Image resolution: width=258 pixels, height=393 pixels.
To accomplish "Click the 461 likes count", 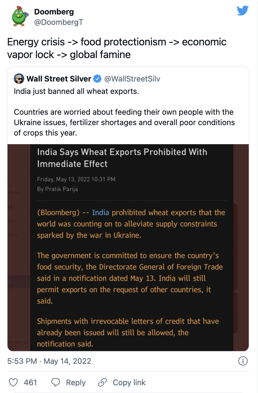I will 30,383.
